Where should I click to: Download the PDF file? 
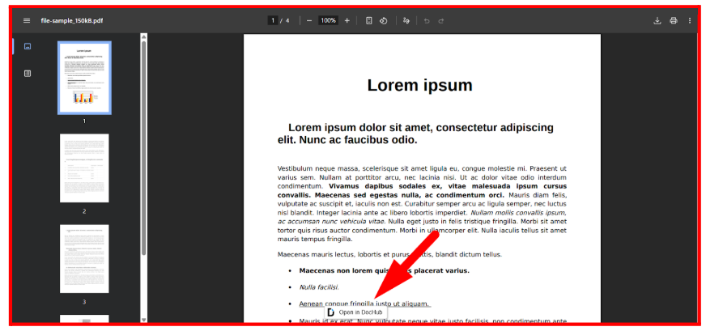657,20
